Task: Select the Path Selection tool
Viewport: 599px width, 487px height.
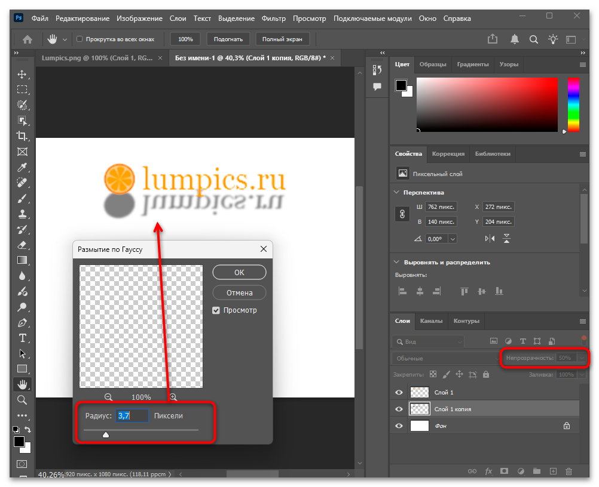Action: (22, 353)
